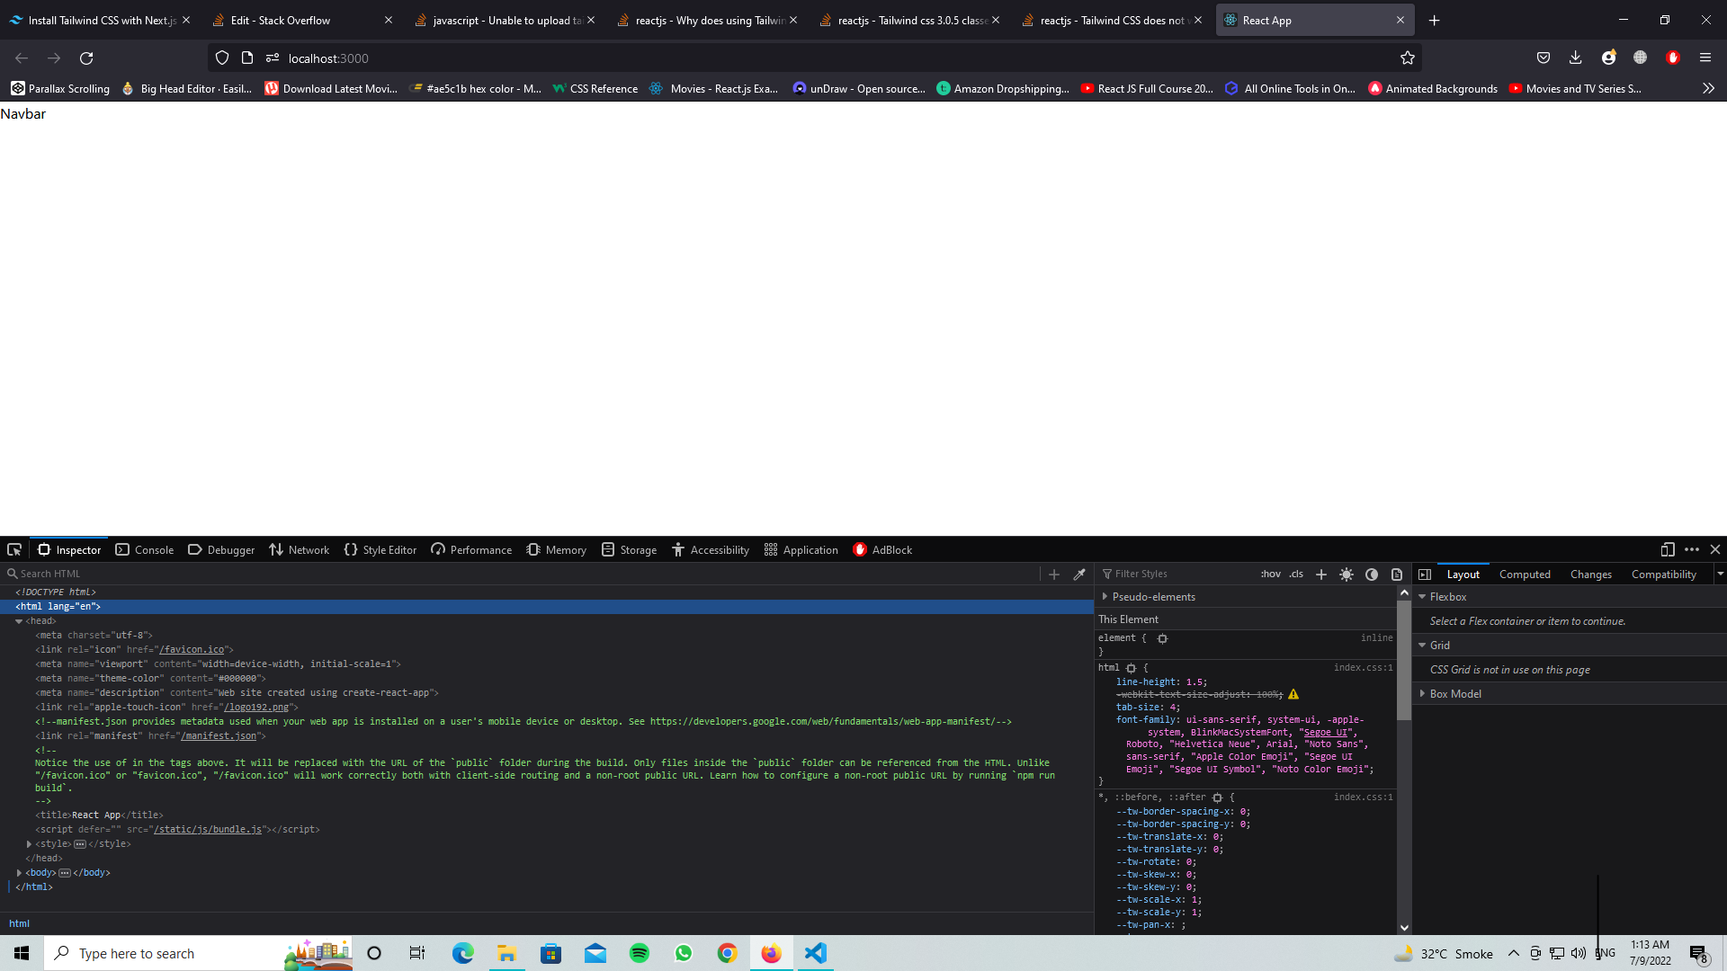Expand the body element node

click(19, 872)
